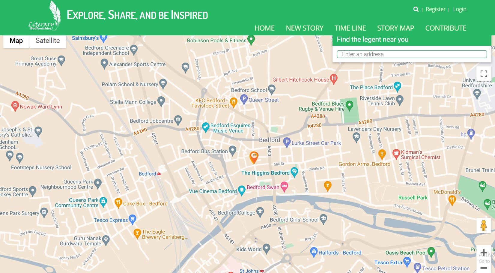
Task: Click Halfords Bedford shop pin
Action: 314,252
